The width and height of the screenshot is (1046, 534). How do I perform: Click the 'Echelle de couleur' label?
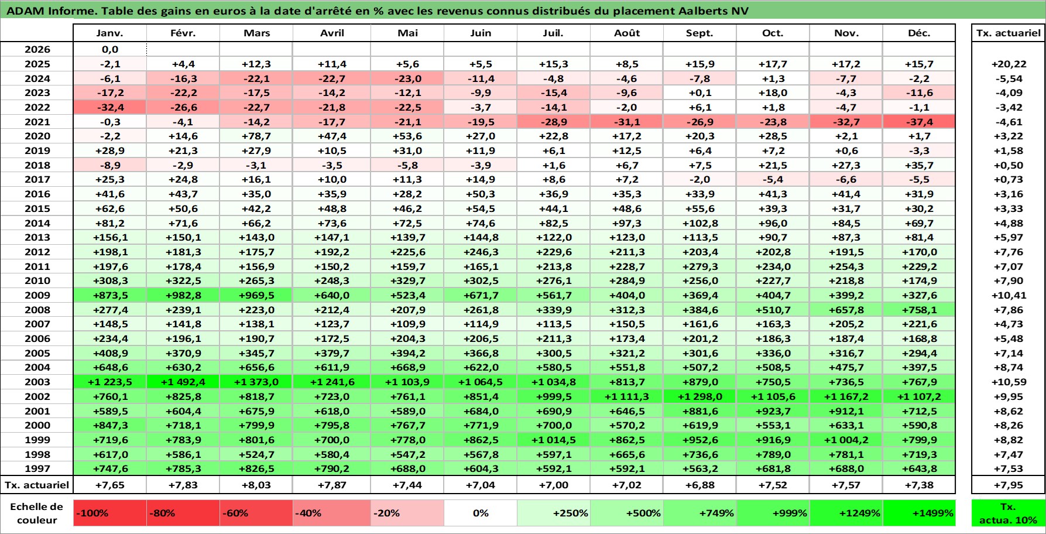click(37, 513)
